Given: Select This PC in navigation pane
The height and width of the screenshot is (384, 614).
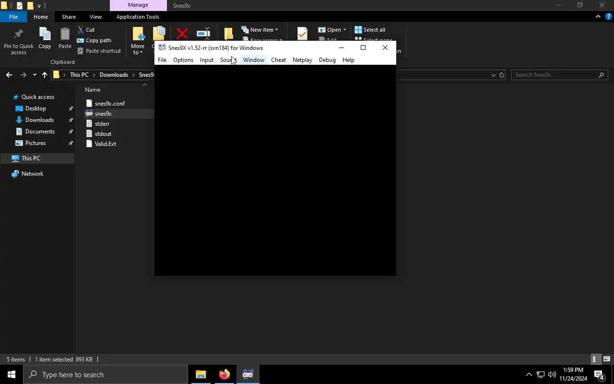Looking at the screenshot, I should click(31, 158).
